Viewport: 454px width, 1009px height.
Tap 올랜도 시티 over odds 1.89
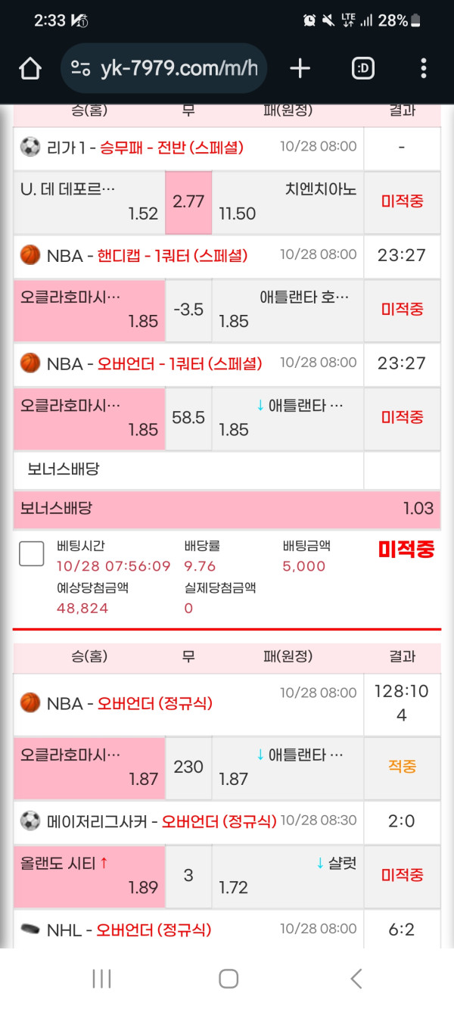pos(89,875)
